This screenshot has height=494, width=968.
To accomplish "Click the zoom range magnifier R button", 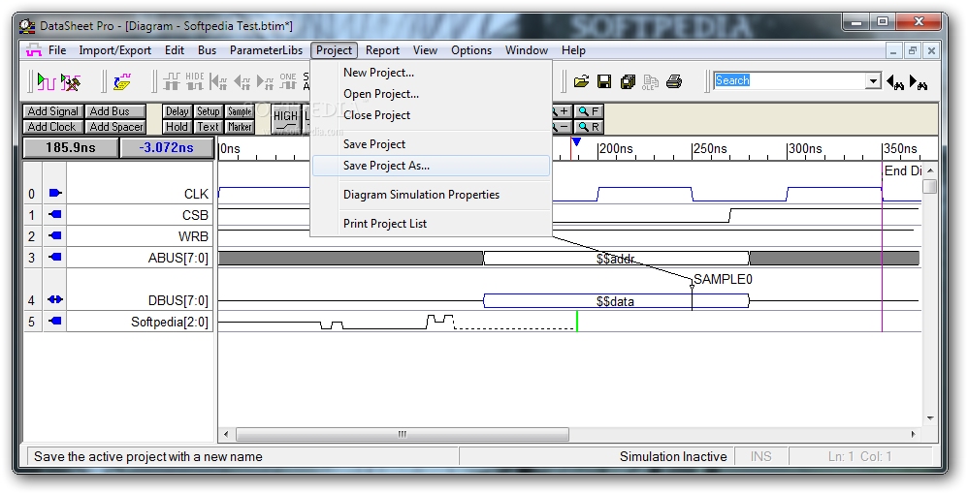I will point(589,127).
